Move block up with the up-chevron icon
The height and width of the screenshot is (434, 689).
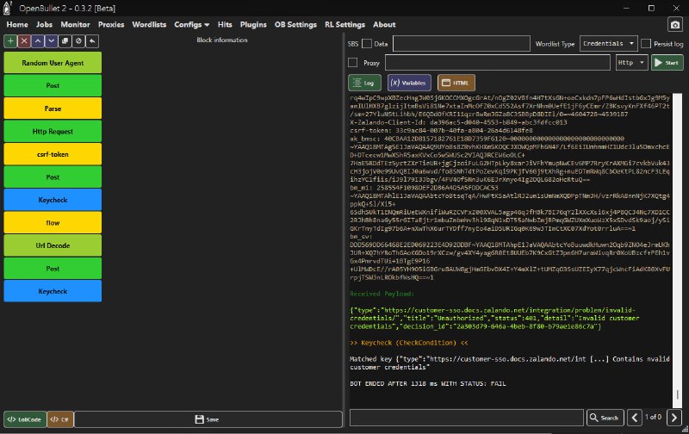point(38,41)
